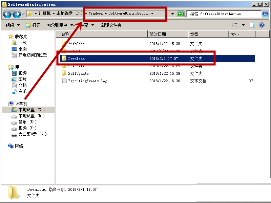Screen dimensions: 271x203
Task: Open help via question mark icon
Action: pos(262,25)
